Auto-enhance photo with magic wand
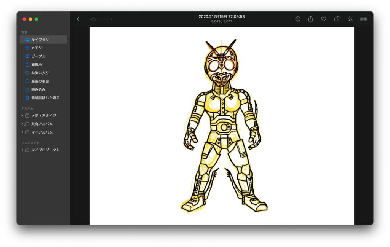 350,19
